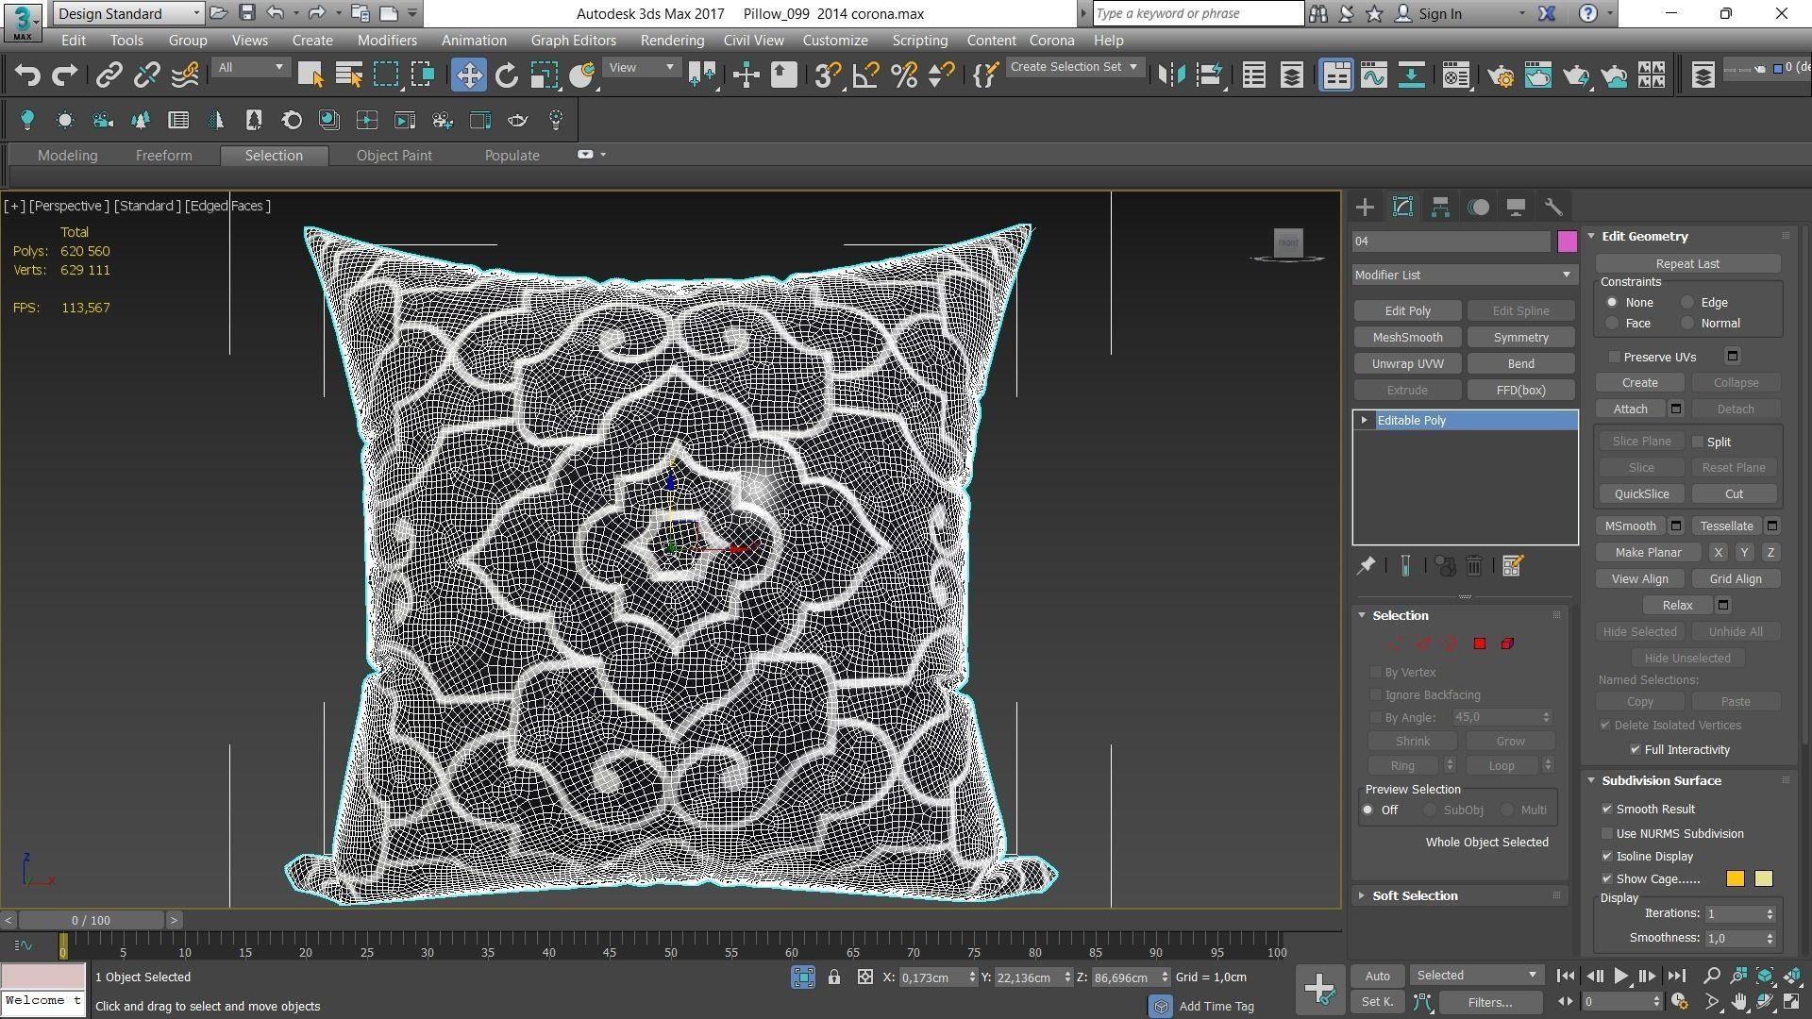This screenshot has height=1019, width=1812.
Task: Toggle Angle Snap icon
Action: point(865,75)
